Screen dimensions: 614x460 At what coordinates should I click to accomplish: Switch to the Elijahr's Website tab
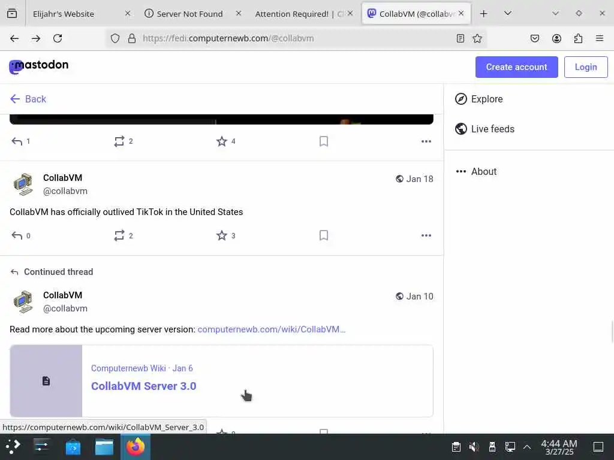pyautogui.click(x=80, y=14)
